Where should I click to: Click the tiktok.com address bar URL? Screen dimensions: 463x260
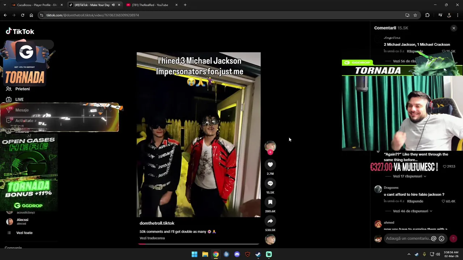tap(93, 15)
